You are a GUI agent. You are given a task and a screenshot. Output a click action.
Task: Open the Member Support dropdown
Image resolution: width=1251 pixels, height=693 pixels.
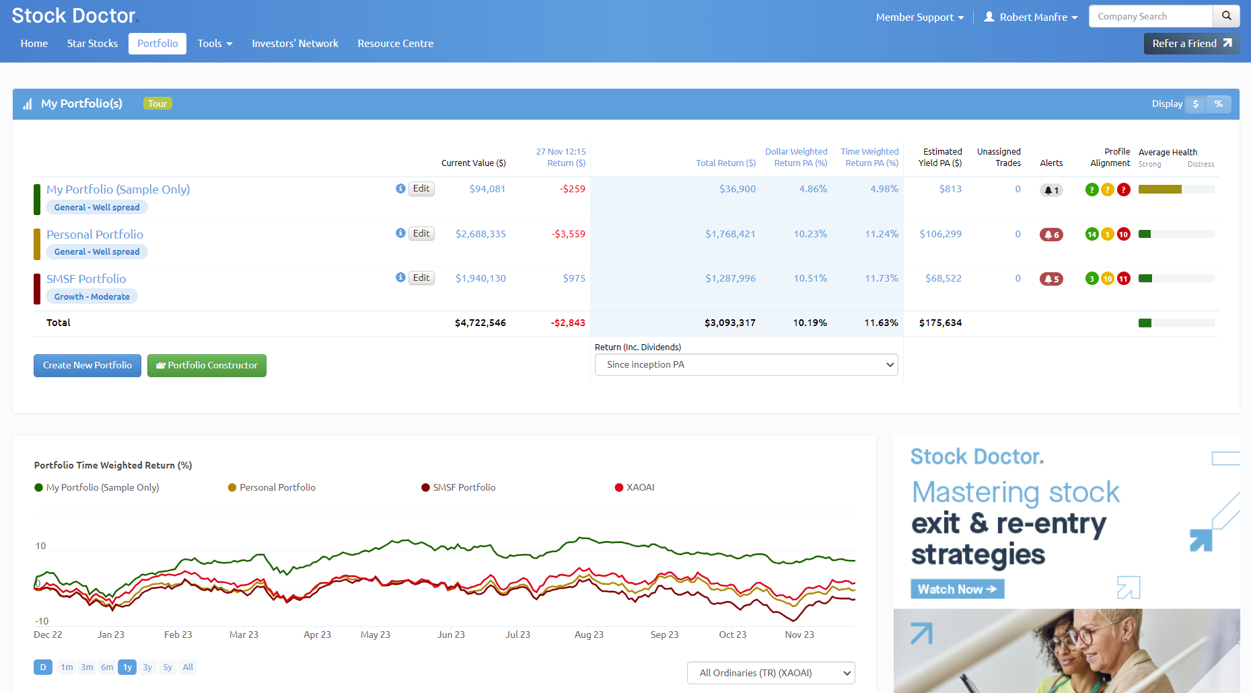tap(919, 17)
